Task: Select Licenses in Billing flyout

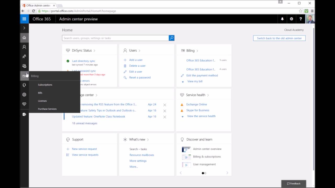Action: (42, 101)
